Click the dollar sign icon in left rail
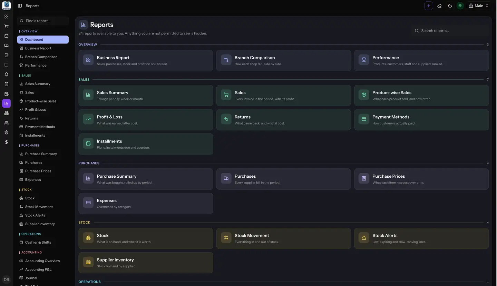Viewport: 497px width, 286px height. click(6, 142)
